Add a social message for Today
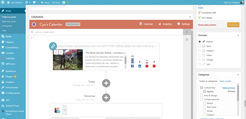This screenshot has height=119, width=246. (106, 83)
